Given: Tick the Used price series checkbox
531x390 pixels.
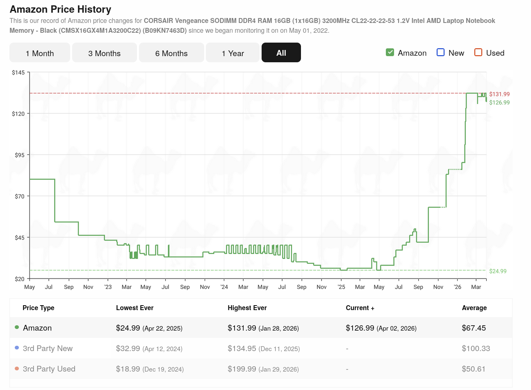Looking at the screenshot, I should coord(478,52).
